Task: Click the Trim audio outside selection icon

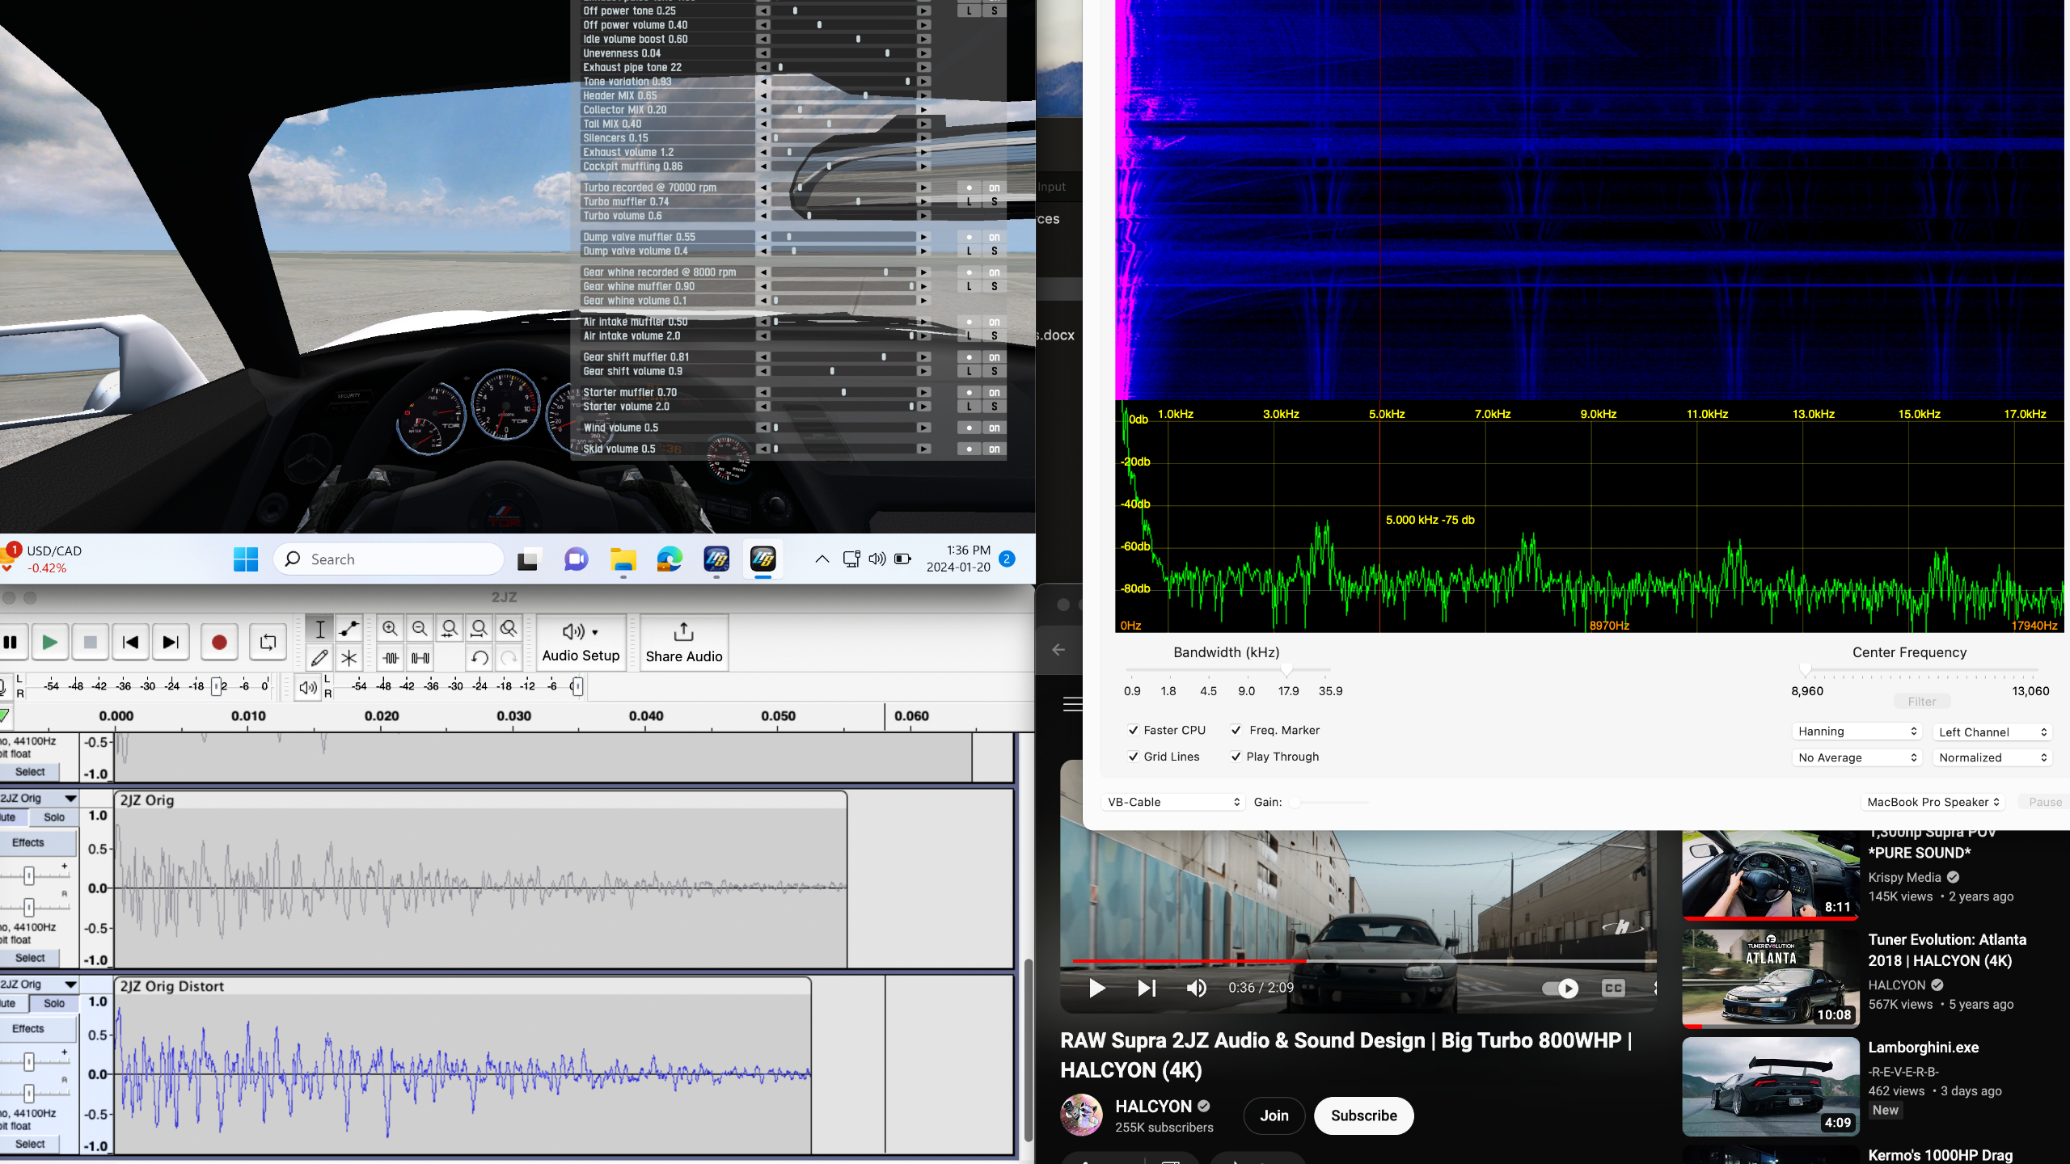Action: coord(391,658)
